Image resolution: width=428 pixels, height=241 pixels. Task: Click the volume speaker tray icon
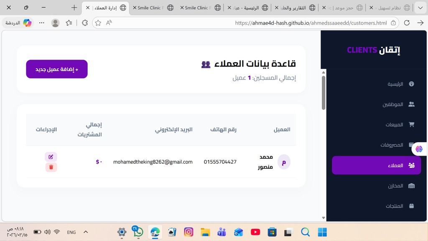[47, 232]
